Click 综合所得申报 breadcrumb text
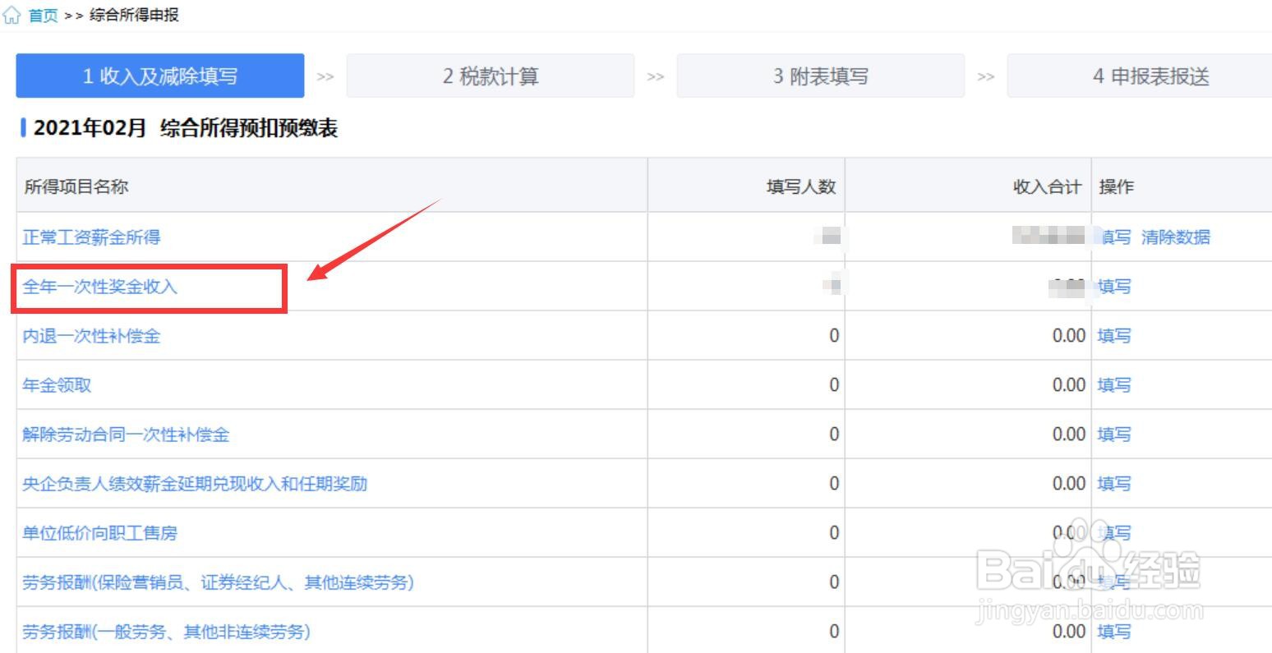1272x653 pixels. click(134, 16)
